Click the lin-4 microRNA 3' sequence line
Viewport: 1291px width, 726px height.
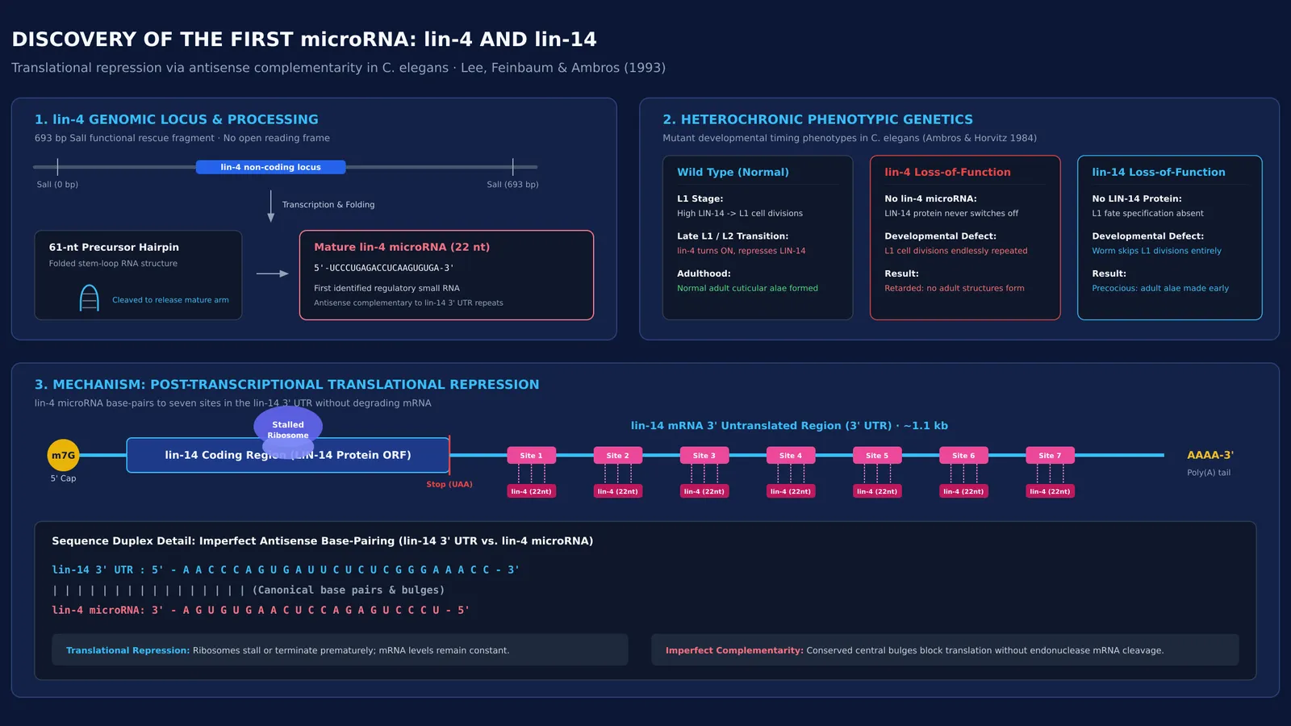(x=261, y=610)
